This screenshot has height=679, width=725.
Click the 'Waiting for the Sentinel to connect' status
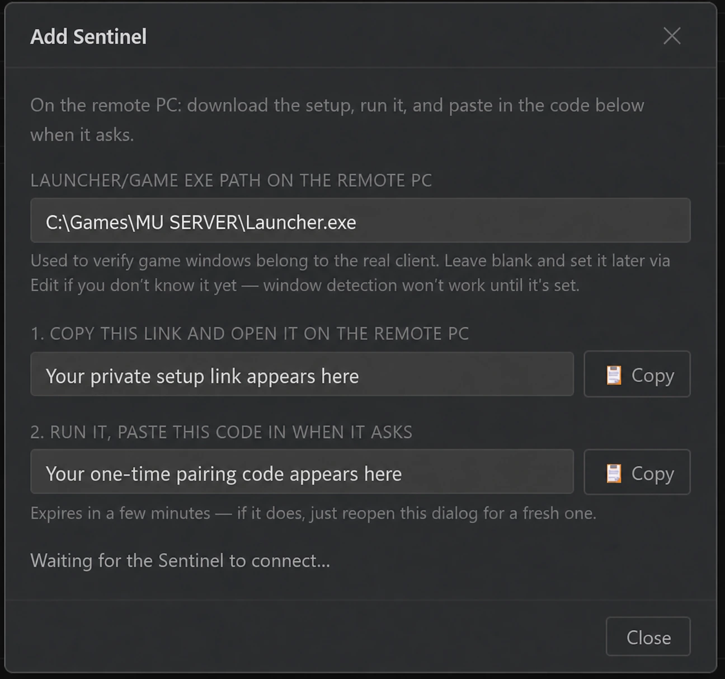[x=180, y=560]
